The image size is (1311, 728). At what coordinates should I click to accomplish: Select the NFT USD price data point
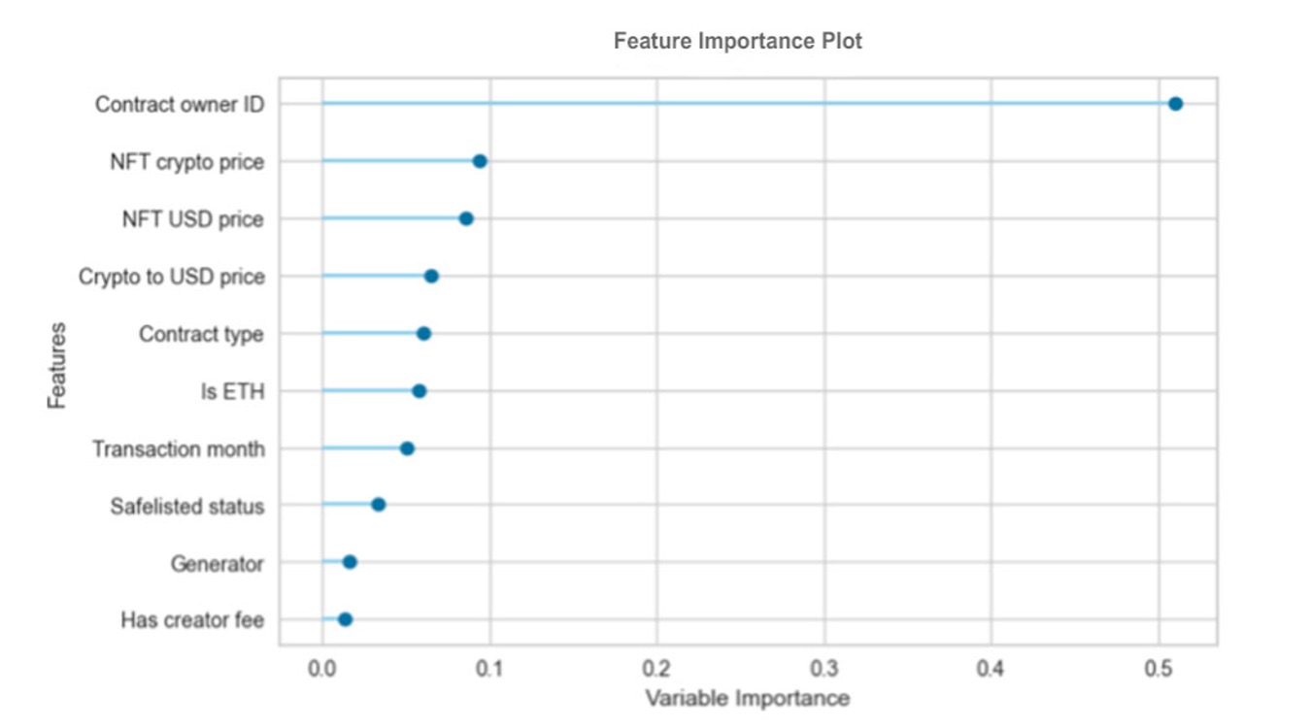(x=466, y=218)
